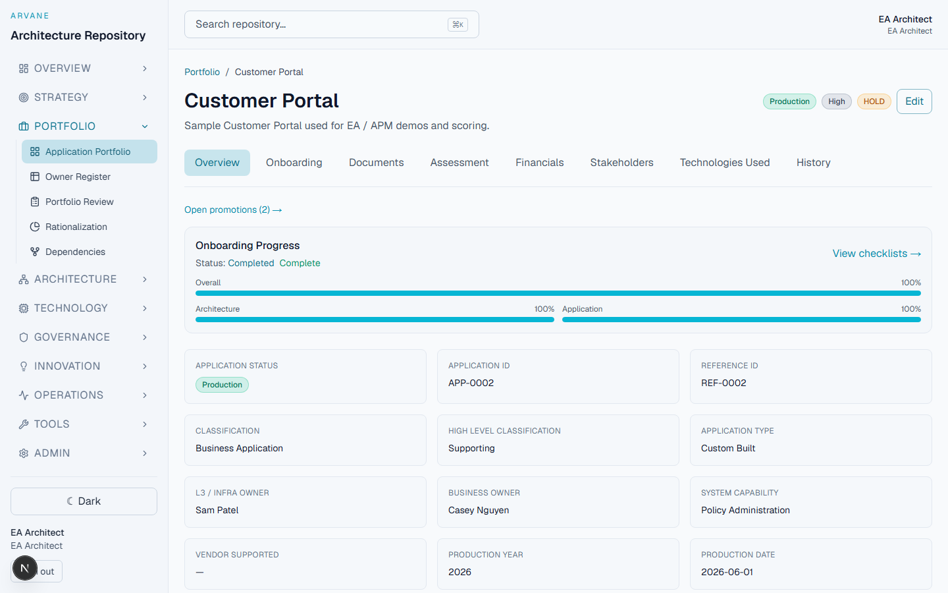Click the Architecture hierarchy icon
This screenshot has width=948, height=593.
(x=24, y=279)
